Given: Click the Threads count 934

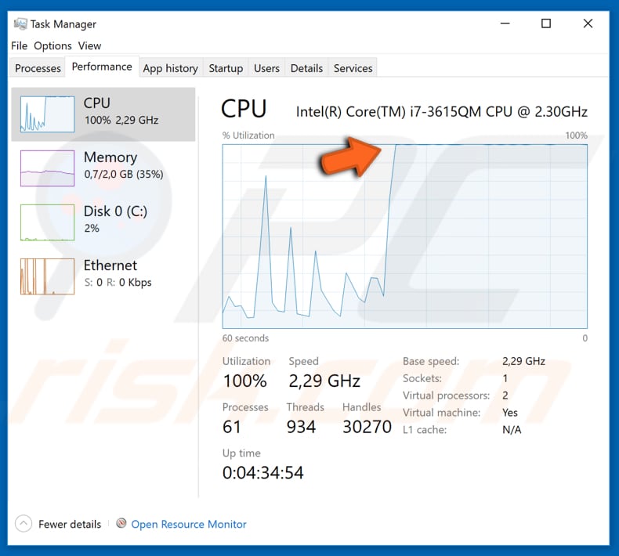Looking at the screenshot, I should pyautogui.click(x=301, y=427).
